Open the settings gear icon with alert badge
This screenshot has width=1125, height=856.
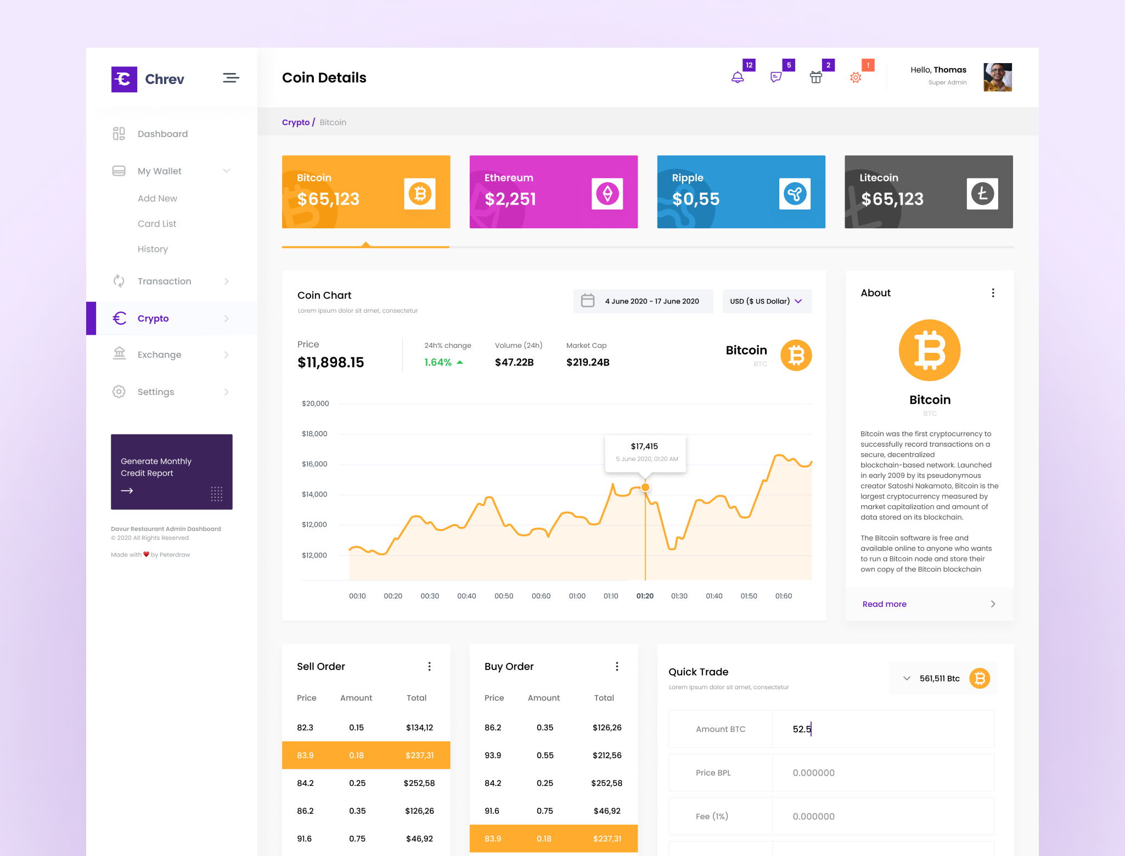click(855, 78)
